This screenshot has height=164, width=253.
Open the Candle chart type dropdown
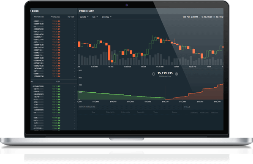click(x=84, y=17)
